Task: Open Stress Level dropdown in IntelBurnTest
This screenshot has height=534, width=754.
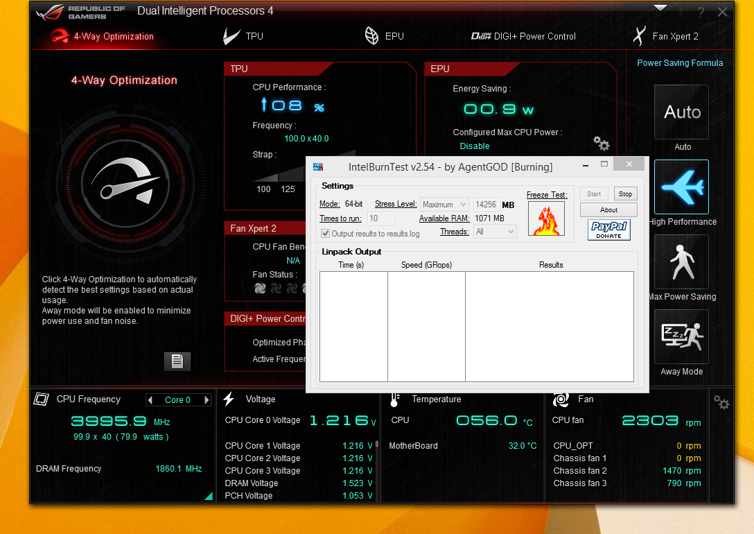Action: [444, 205]
